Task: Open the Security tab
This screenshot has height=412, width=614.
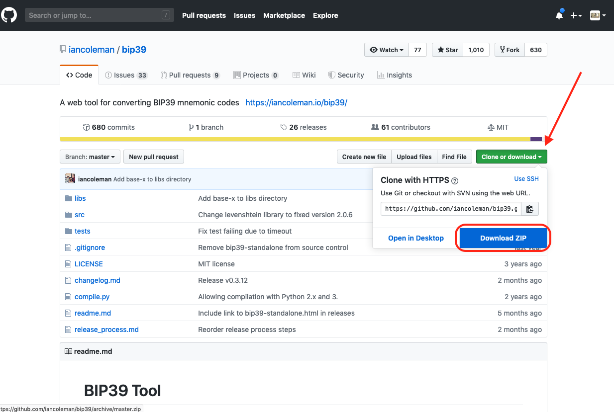Action: (x=346, y=75)
